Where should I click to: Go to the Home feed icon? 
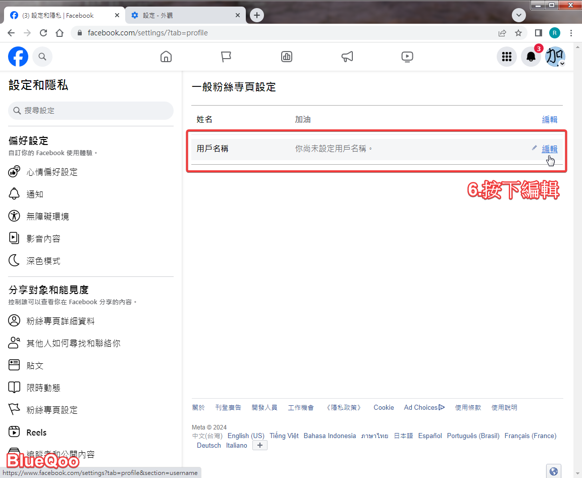coord(166,57)
